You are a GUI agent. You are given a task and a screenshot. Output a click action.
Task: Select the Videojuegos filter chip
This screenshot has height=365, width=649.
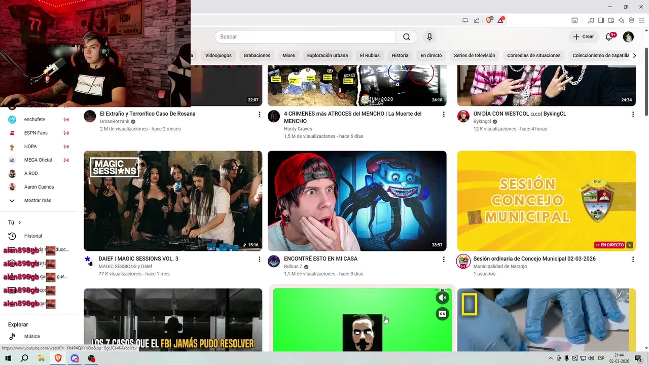[x=218, y=55]
